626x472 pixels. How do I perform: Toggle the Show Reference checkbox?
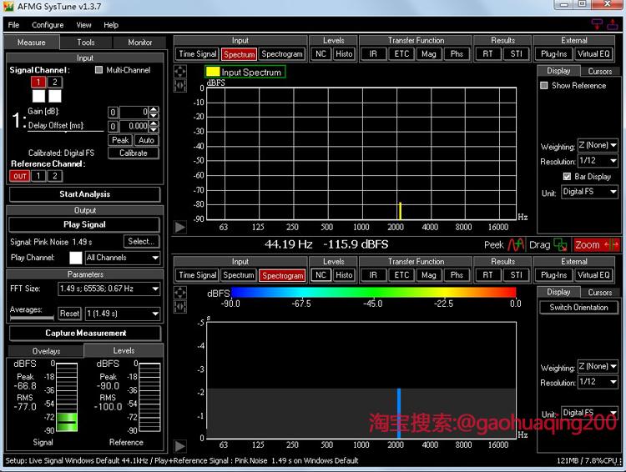coord(544,85)
